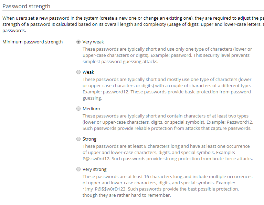Click the 'Very strong' option label
The image size is (264, 205).
(95, 170)
